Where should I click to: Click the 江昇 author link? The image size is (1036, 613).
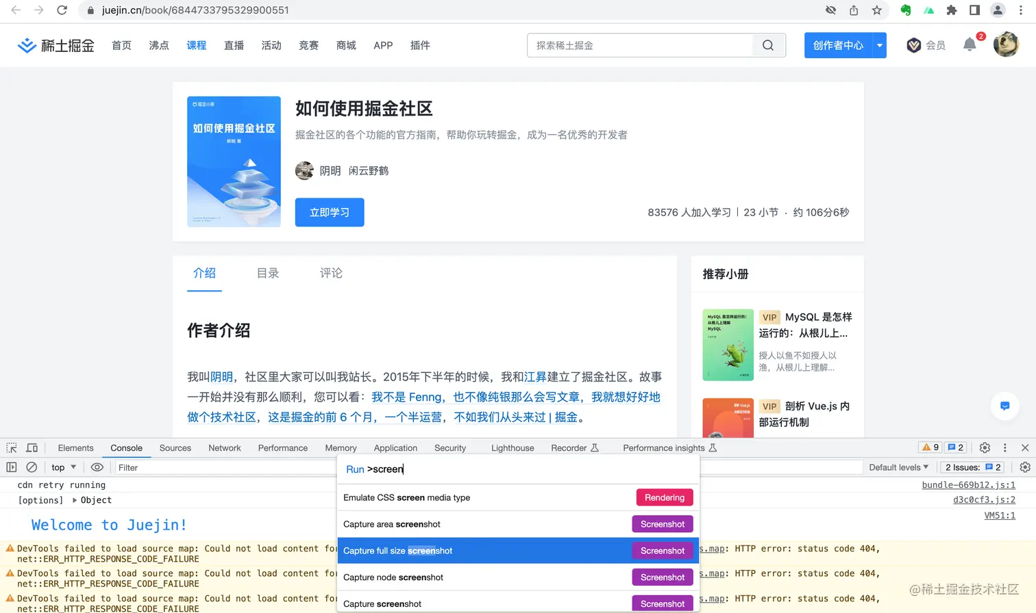[535, 377]
